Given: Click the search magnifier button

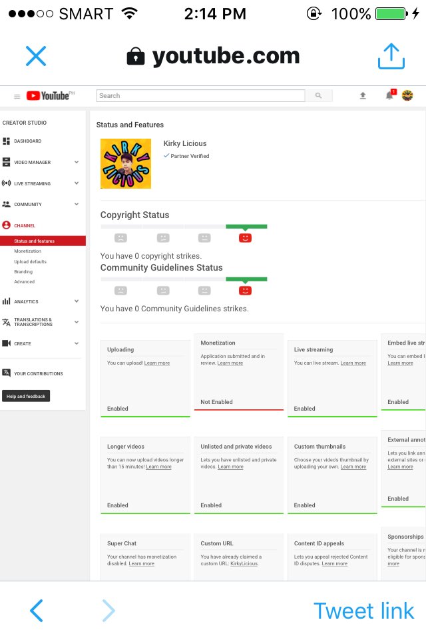Looking at the screenshot, I should click(319, 95).
